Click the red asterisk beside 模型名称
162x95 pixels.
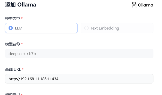[x=22, y=44]
